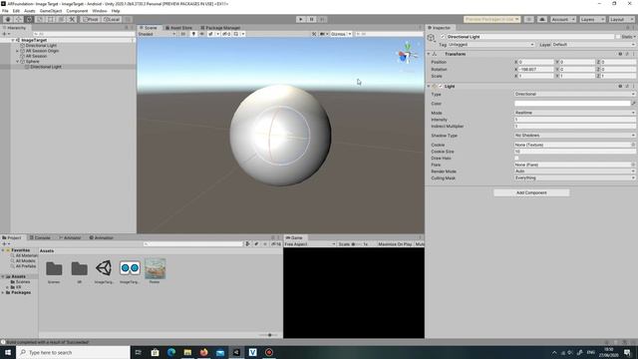Viewport: 638px width, 359px height.
Task: Pause the game playback
Action: (311, 19)
